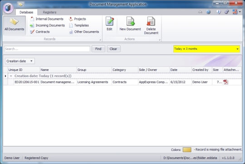Sort by Date column header
This screenshot has width=245, height=164.
click(x=181, y=70)
